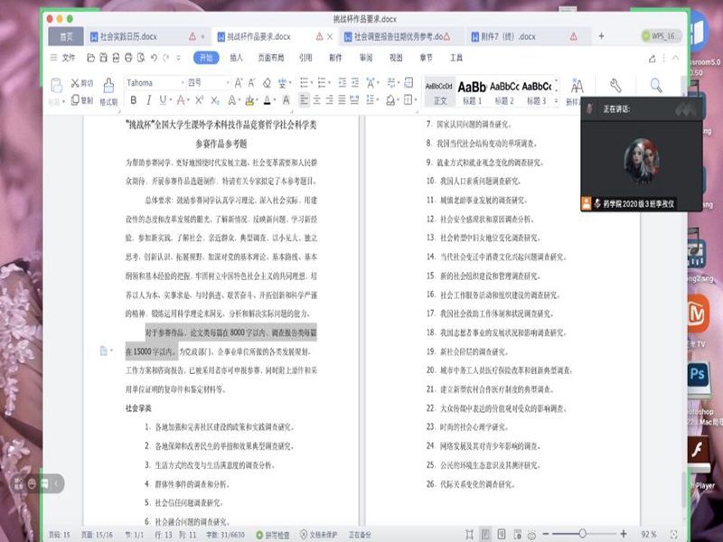The height and width of the screenshot is (542, 723).
Task: Switch to the 页面布局 (Page Layout) ribbon tab
Action: pyautogui.click(x=270, y=58)
